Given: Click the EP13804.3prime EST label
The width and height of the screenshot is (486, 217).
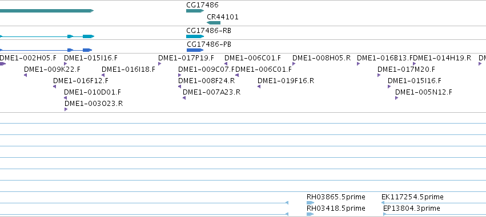Looking at the screenshot, I should 412,208.
